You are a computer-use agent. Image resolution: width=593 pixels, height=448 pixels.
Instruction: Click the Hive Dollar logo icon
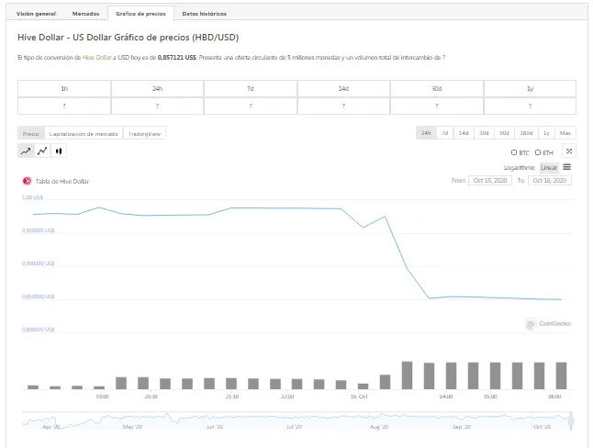tap(27, 181)
